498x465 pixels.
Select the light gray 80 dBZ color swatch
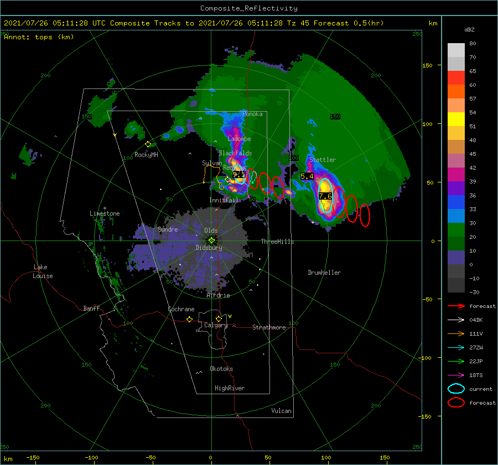[x=456, y=50]
